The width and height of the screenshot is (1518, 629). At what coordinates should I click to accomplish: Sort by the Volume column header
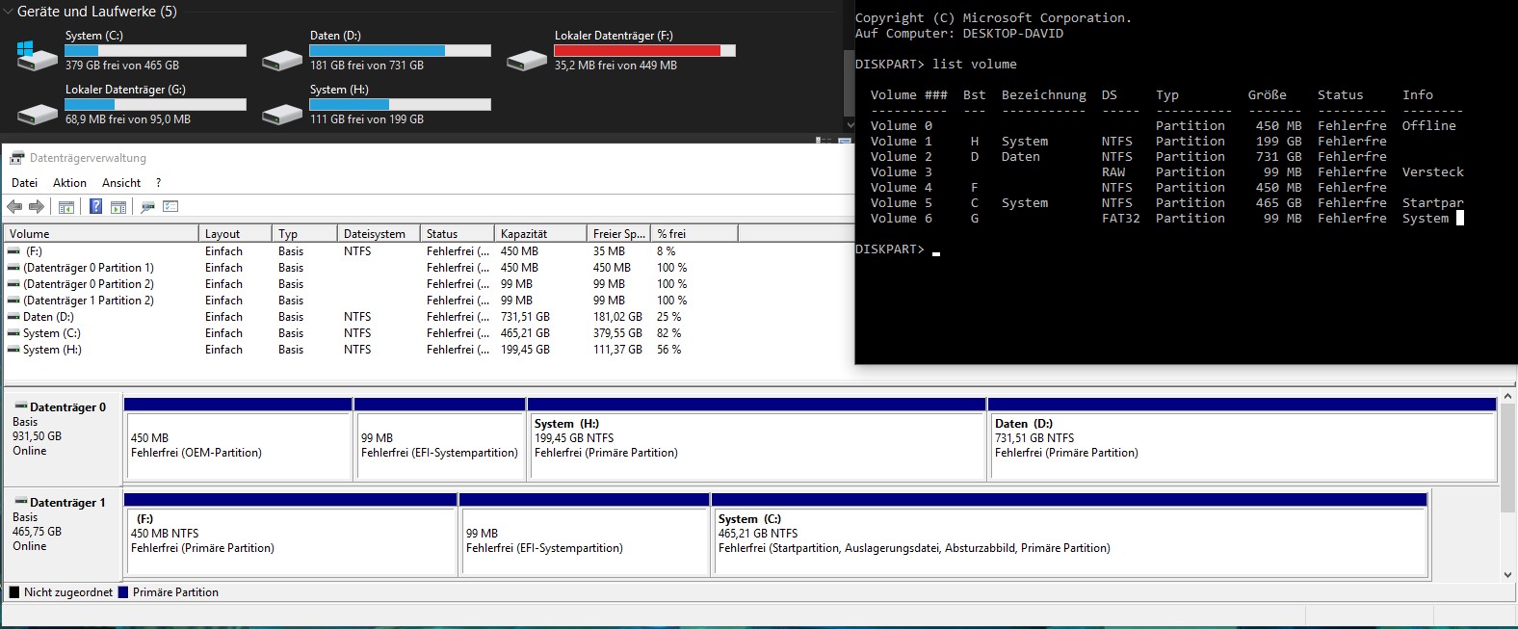click(101, 234)
